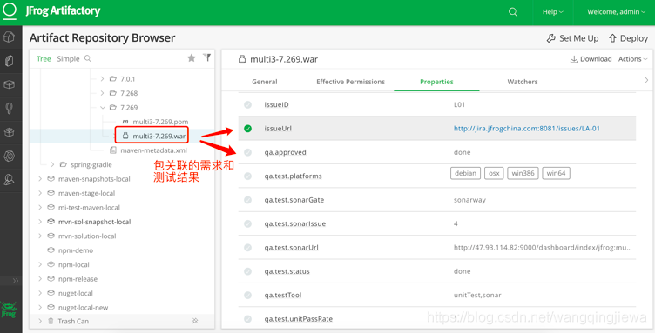This screenshot has width=655, height=333.
Task: Click the Deploy button
Action: (628, 38)
